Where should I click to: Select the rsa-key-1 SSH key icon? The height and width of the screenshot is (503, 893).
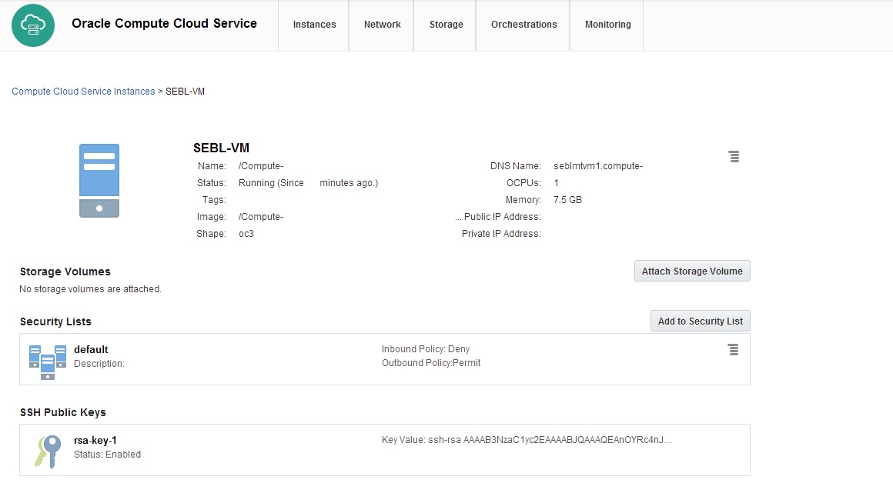[46, 448]
